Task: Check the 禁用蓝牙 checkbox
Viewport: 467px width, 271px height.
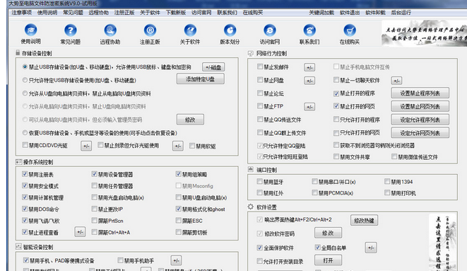Action: [x=260, y=181]
